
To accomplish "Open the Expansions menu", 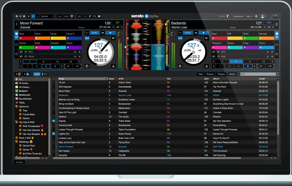I will (238, 16).
